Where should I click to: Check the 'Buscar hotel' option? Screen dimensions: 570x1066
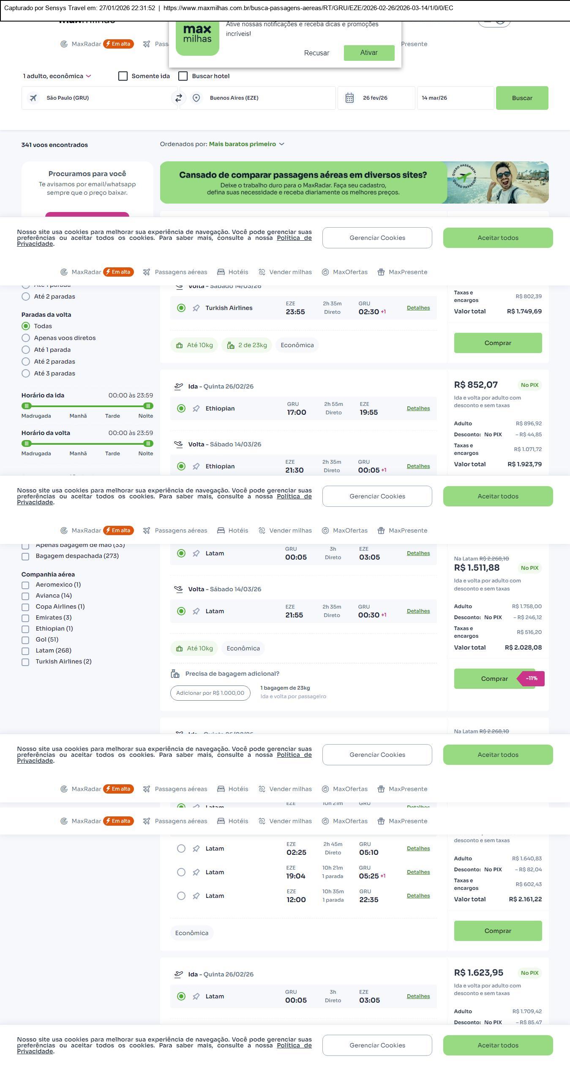[183, 76]
